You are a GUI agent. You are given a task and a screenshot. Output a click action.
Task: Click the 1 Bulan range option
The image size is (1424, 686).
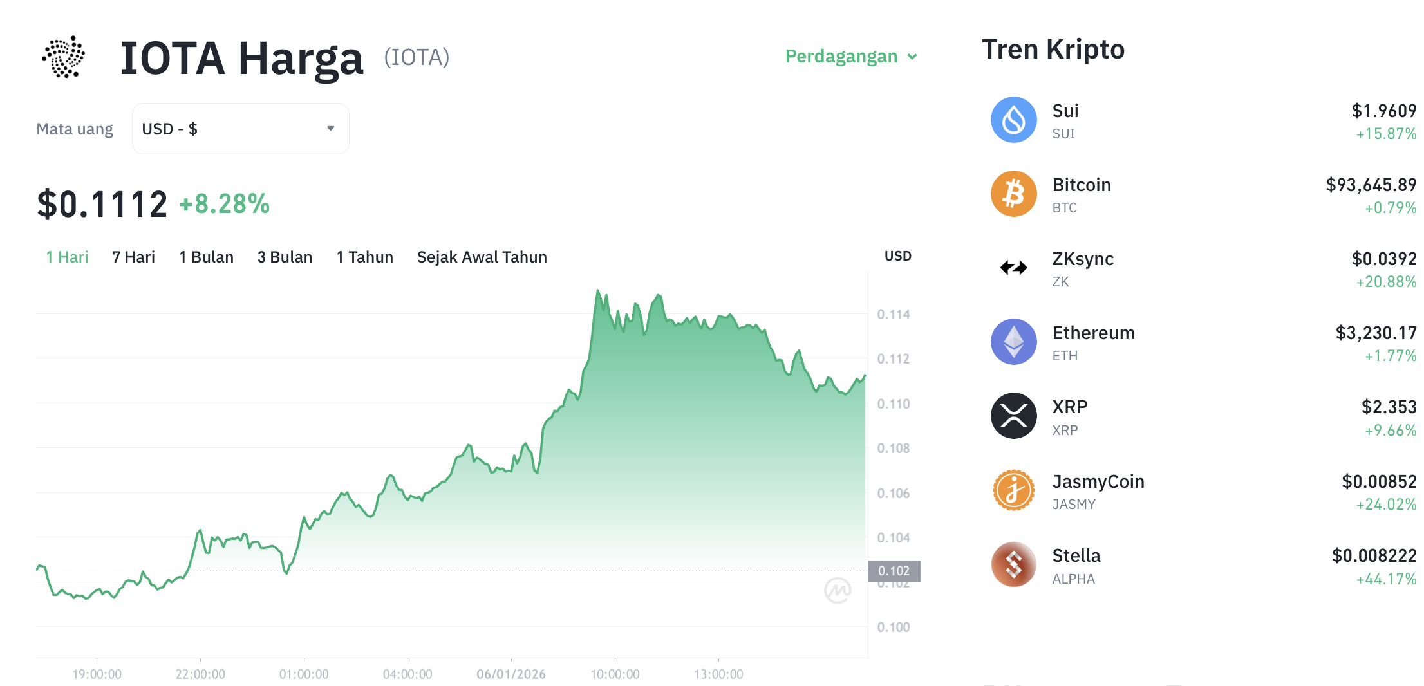pos(206,257)
